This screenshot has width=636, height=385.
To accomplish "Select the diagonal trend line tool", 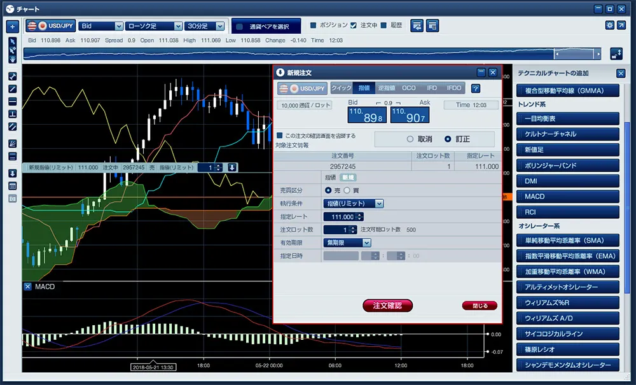I will [x=12, y=88].
